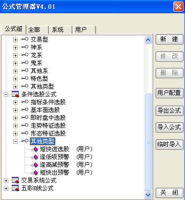Expand the 龙系 tree node

[x=15, y=55]
